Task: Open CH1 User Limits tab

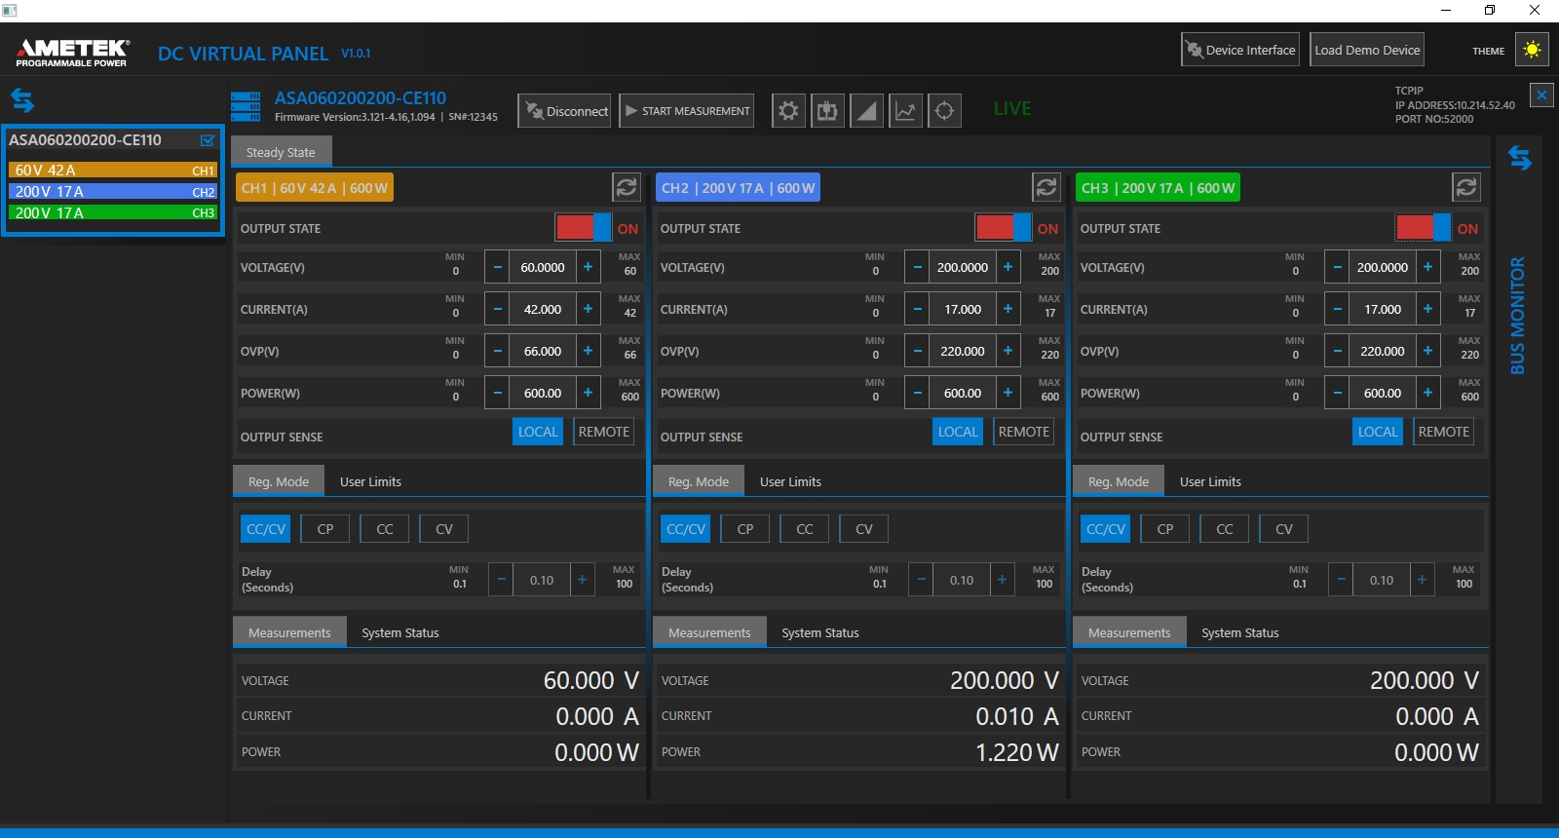Action: (x=370, y=481)
